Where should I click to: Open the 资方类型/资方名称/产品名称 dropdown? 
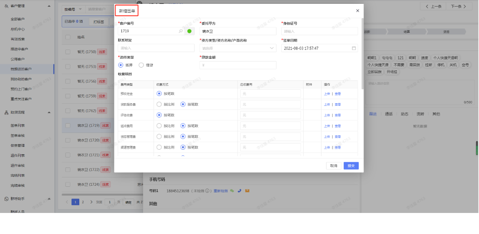pyautogui.click(x=238, y=48)
